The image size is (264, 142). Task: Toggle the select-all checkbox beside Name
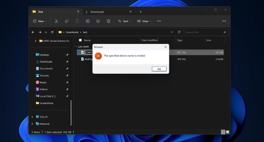pyautogui.click(x=80, y=40)
